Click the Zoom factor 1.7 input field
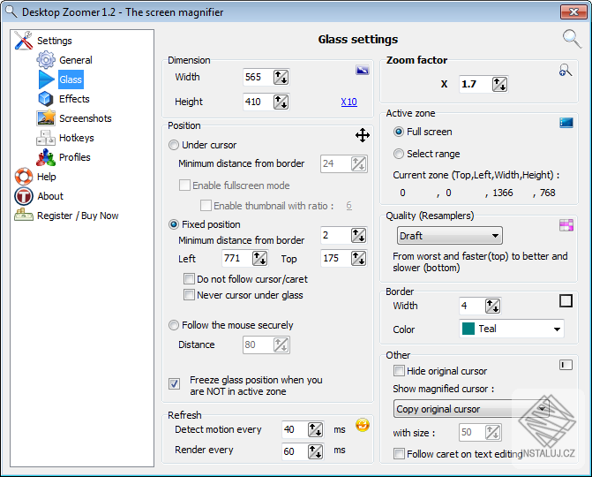592x477 pixels. point(476,84)
